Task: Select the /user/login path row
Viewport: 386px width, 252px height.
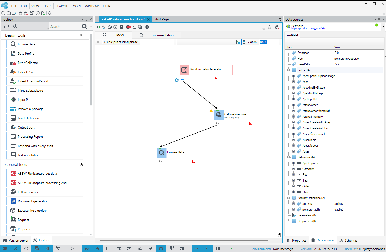Action: [x=309, y=140]
